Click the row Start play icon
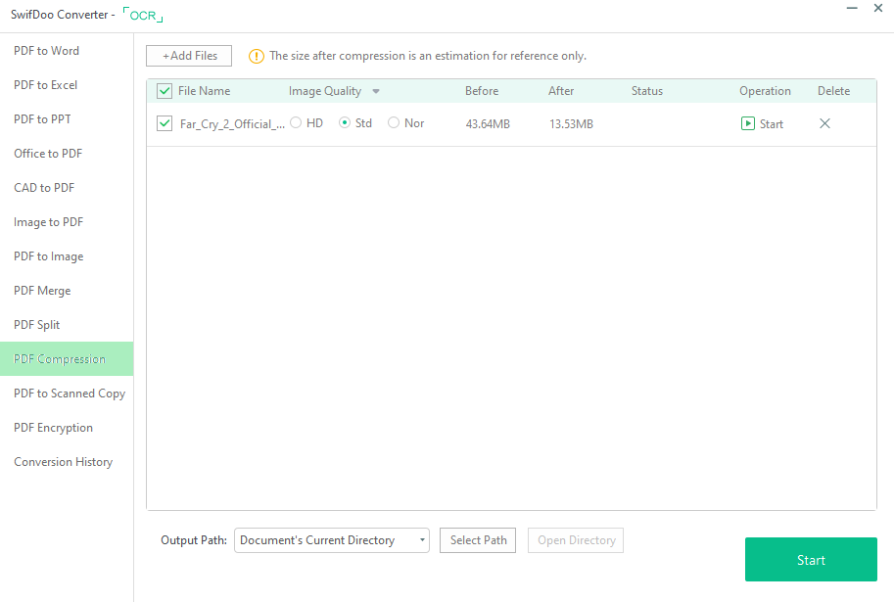The height and width of the screenshot is (602, 894). [747, 123]
